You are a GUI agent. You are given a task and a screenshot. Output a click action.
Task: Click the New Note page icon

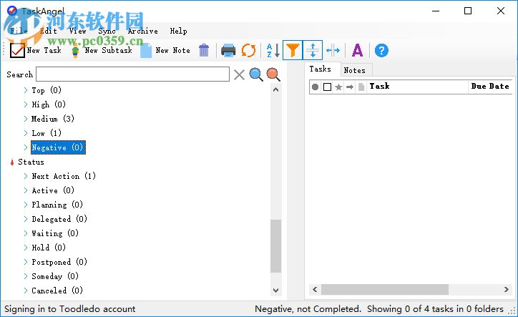(146, 51)
